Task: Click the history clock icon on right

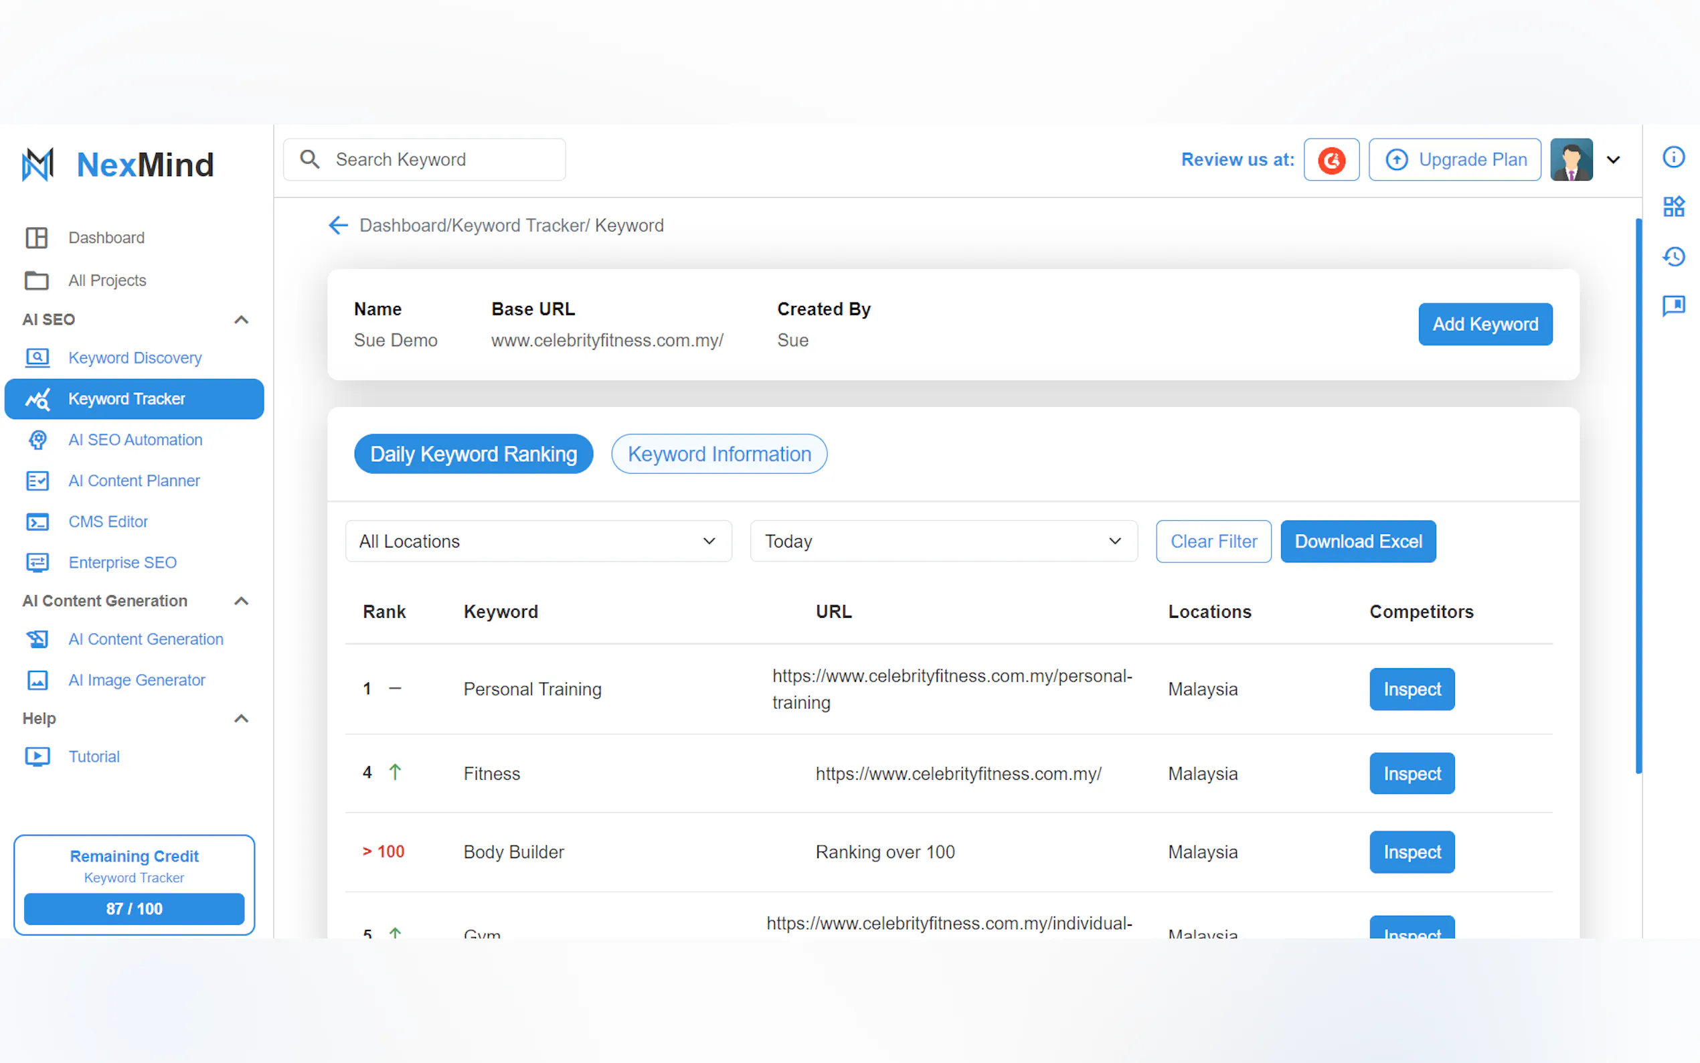Action: click(1673, 256)
